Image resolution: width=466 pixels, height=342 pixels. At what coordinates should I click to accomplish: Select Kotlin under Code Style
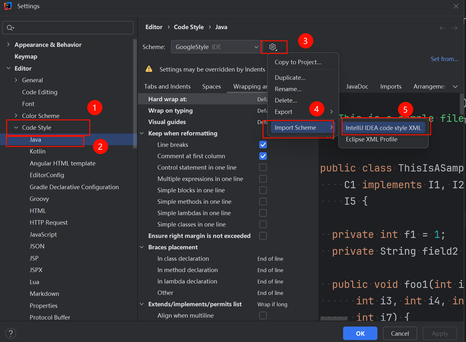pos(38,151)
